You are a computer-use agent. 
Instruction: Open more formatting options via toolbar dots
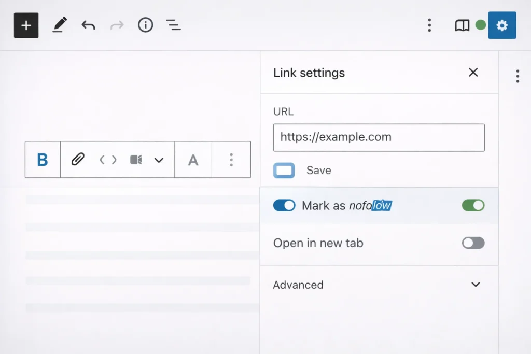click(x=231, y=160)
